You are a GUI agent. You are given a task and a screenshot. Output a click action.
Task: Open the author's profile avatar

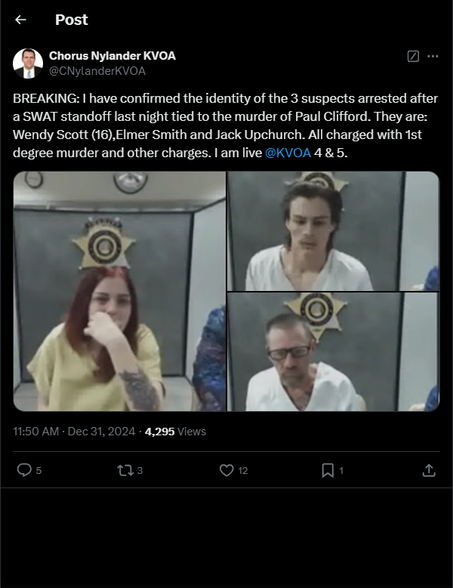click(28, 63)
